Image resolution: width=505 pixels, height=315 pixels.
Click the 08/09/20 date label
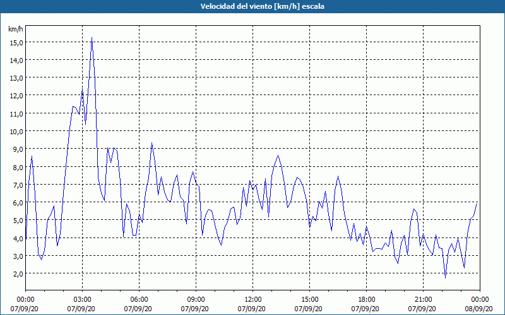click(480, 309)
